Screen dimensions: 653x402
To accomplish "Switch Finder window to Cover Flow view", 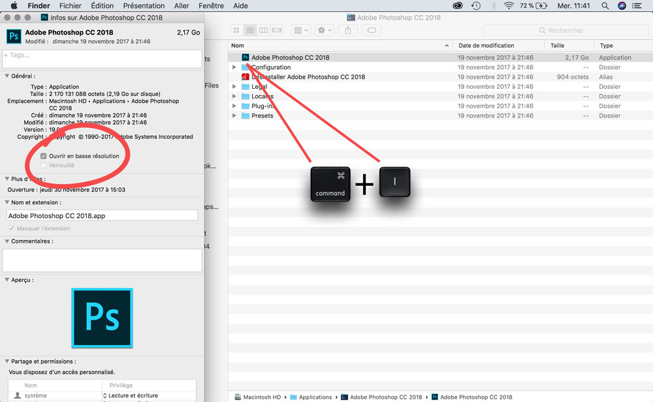I will [x=276, y=31].
